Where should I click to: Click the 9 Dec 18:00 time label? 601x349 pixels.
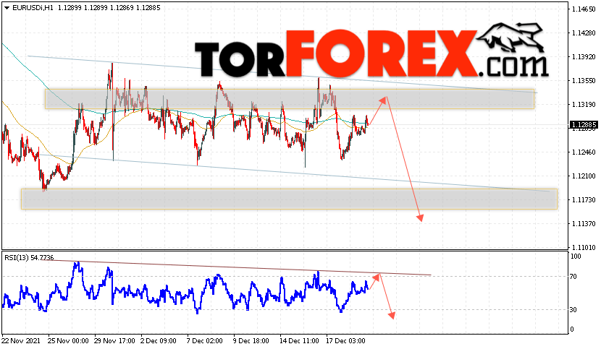click(x=251, y=340)
